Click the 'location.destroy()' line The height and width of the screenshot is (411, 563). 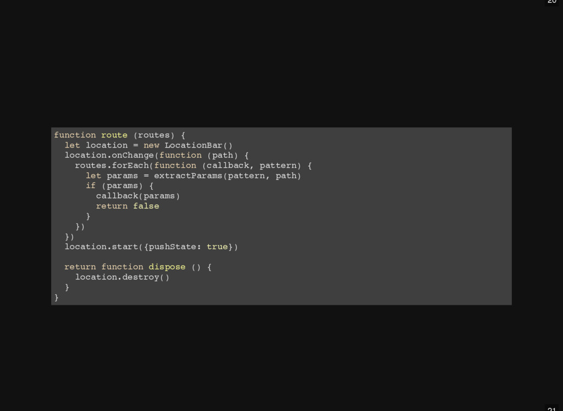(122, 277)
